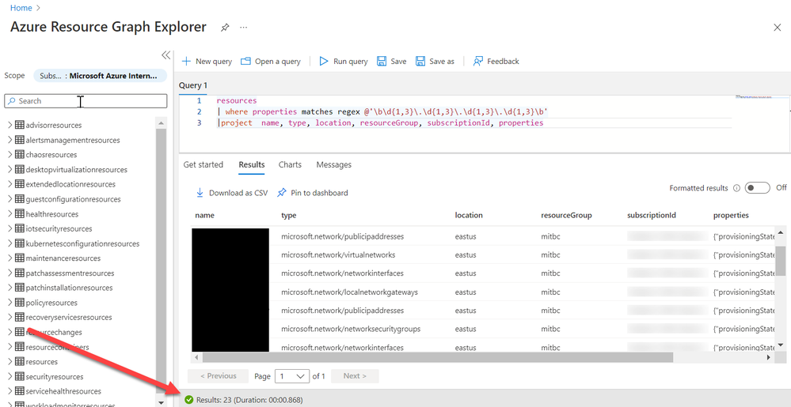The image size is (791, 407).
Task: Expand the maintenanceresources table
Action: point(10,258)
